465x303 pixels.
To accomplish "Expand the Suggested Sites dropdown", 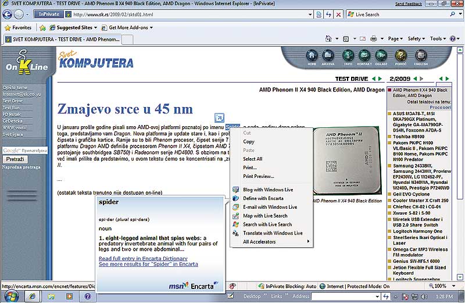I will coord(95,27).
